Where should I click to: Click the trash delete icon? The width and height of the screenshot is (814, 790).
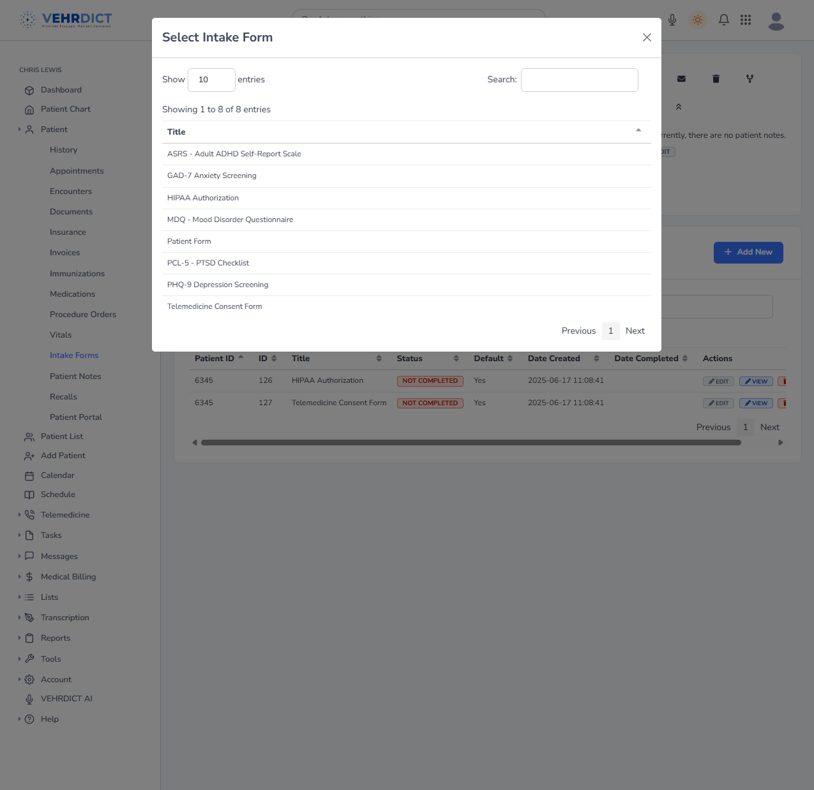point(716,78)
